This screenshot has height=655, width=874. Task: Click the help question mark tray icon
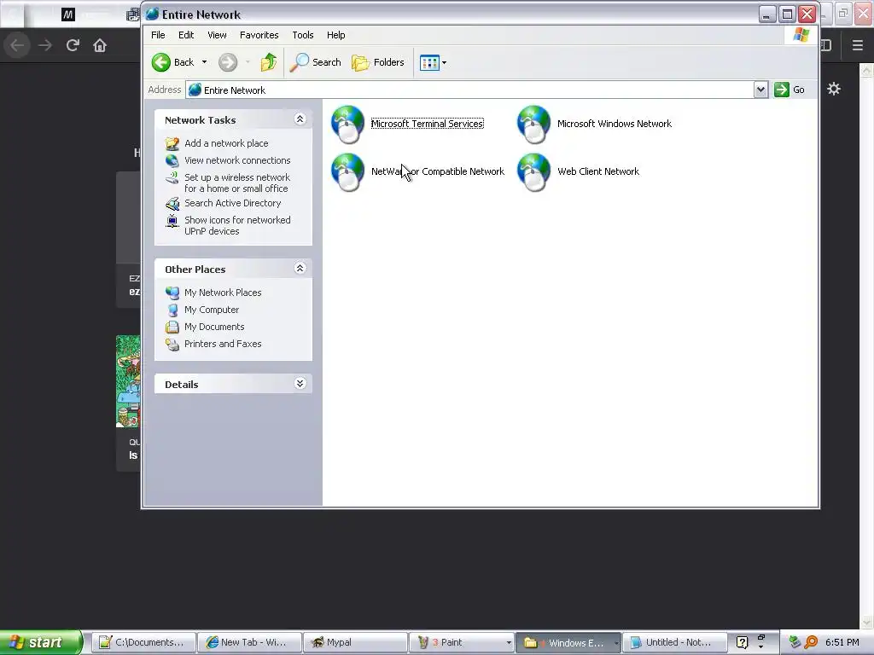[x=742, y=642]
